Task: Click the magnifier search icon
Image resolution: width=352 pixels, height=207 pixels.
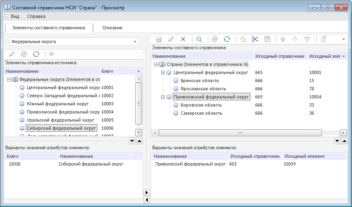Action: tap(199, 39)
